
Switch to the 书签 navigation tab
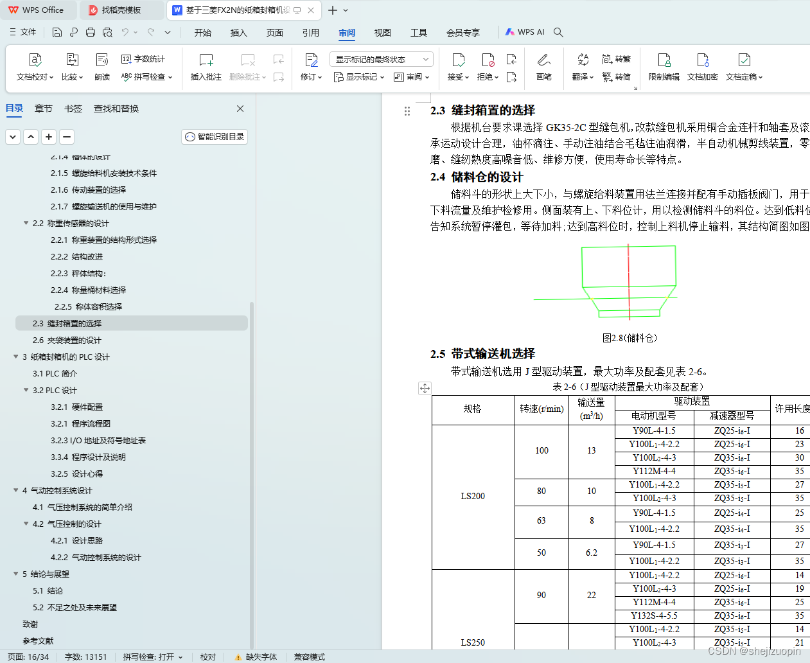[x=73, y=109]
